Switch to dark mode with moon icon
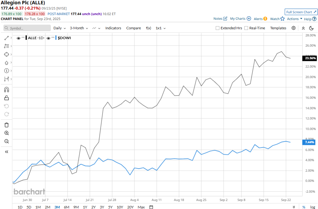This screenshot has width=318, height=209. point(311,28)
